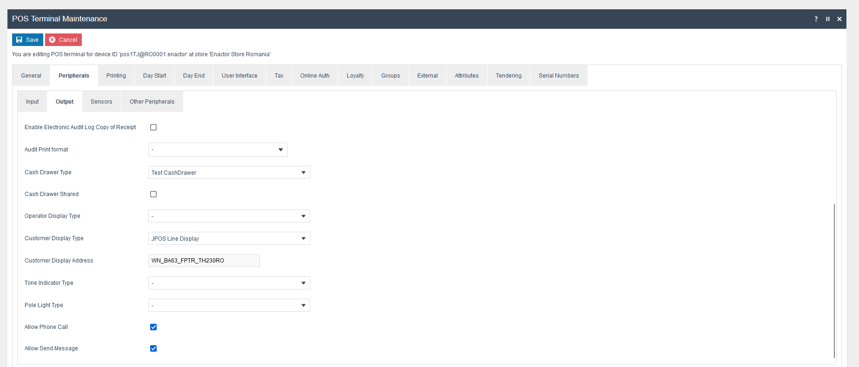Open the Customer Display Type dropdown

point(229,238)
